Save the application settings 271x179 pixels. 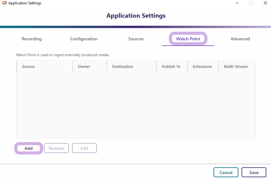point(254,172)
